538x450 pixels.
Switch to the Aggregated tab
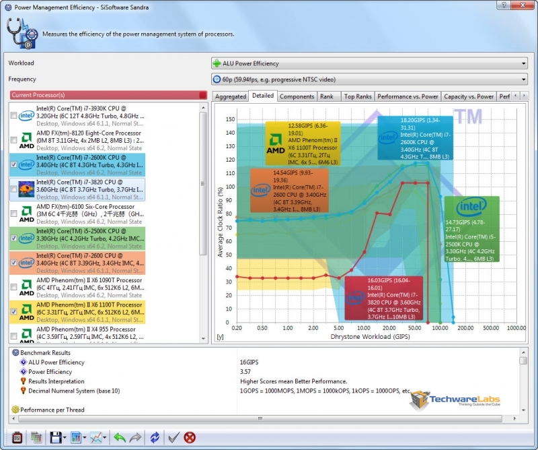(231, 96)
